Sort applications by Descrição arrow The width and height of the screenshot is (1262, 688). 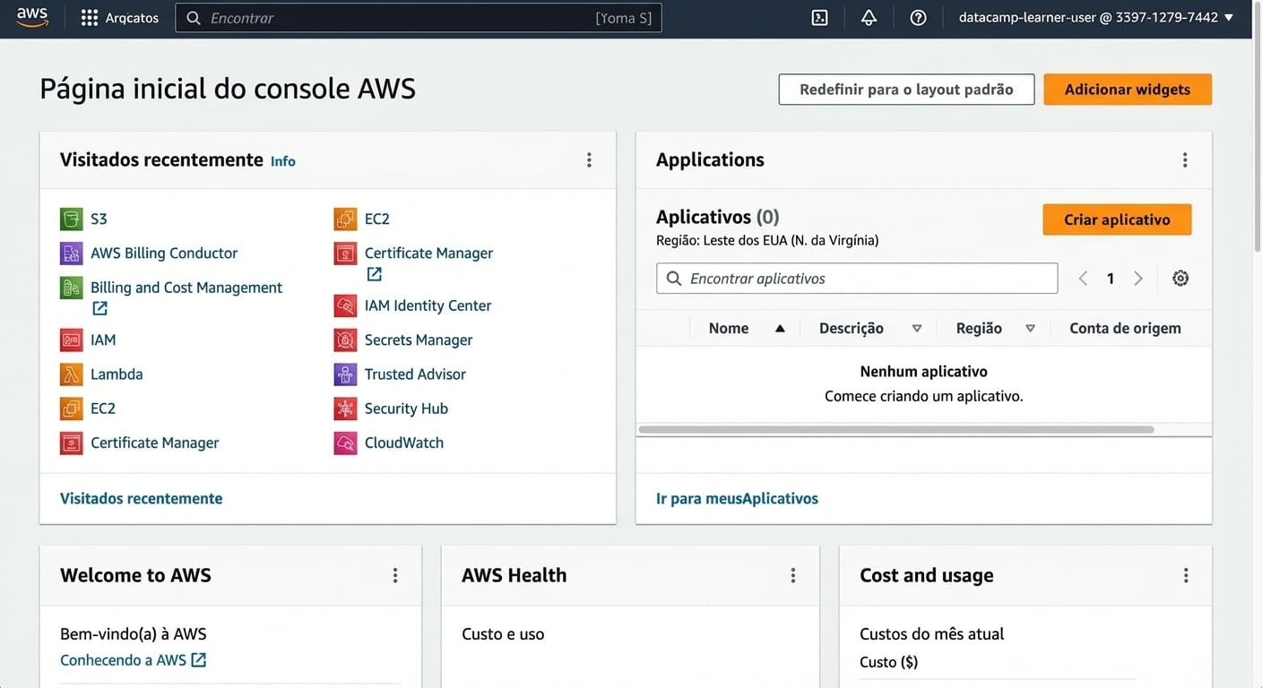click(917, 329)
